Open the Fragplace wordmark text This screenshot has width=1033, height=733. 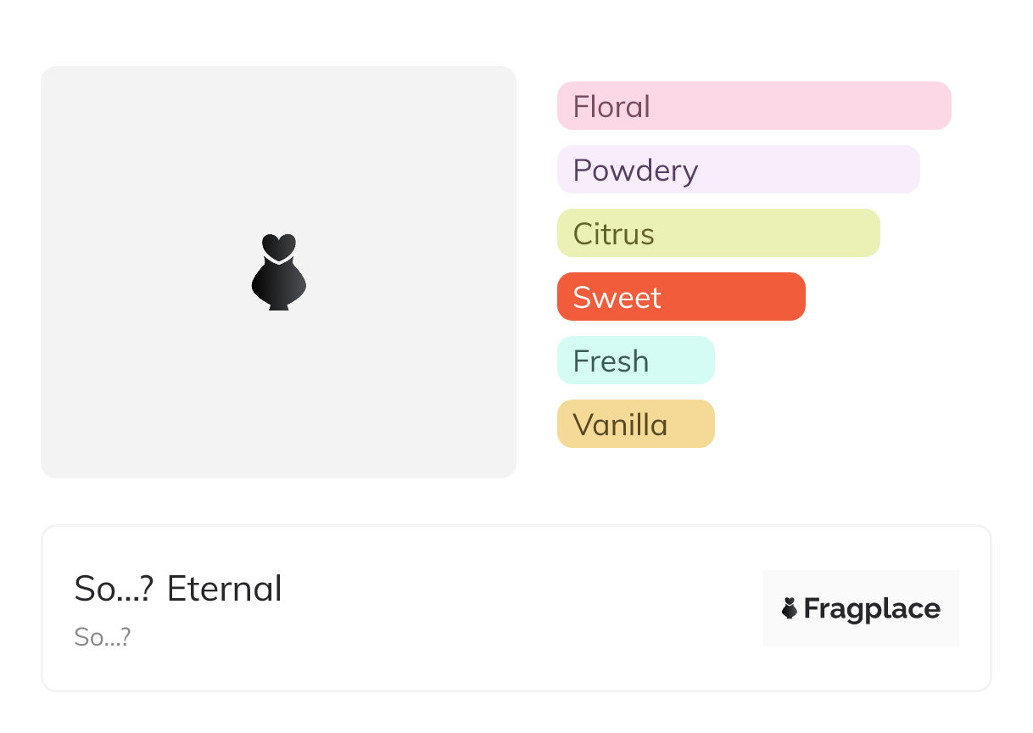872,609
